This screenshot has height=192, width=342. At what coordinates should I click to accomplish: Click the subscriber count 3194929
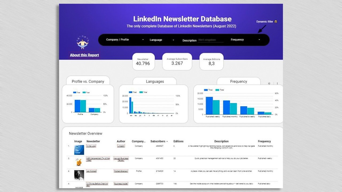point(160,171)
